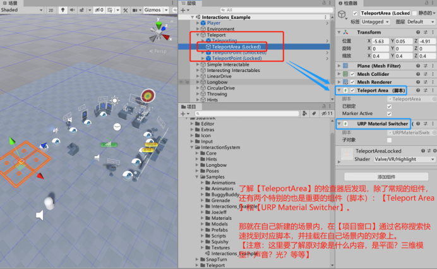The height and width of the screenshot is (269, 437).
Task: Open the Player prefab arrow in Hierarchy
Action: [x=327, y=23]
